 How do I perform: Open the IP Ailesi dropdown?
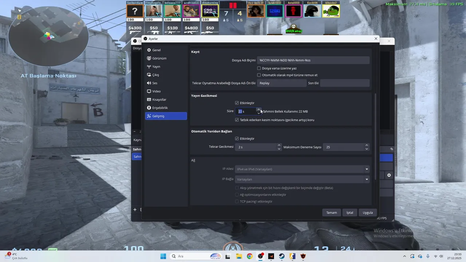[302, 169]
